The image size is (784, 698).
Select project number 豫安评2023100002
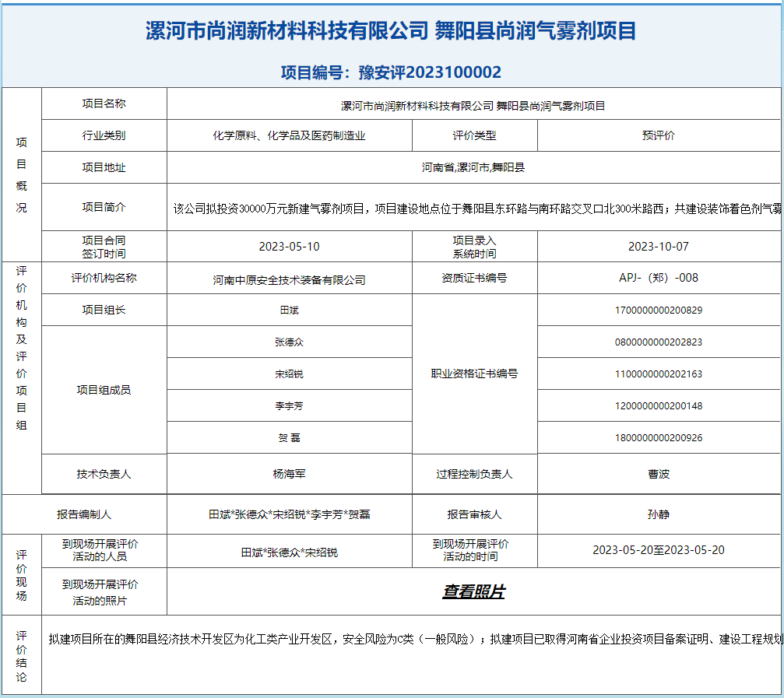tap(430, 72)
